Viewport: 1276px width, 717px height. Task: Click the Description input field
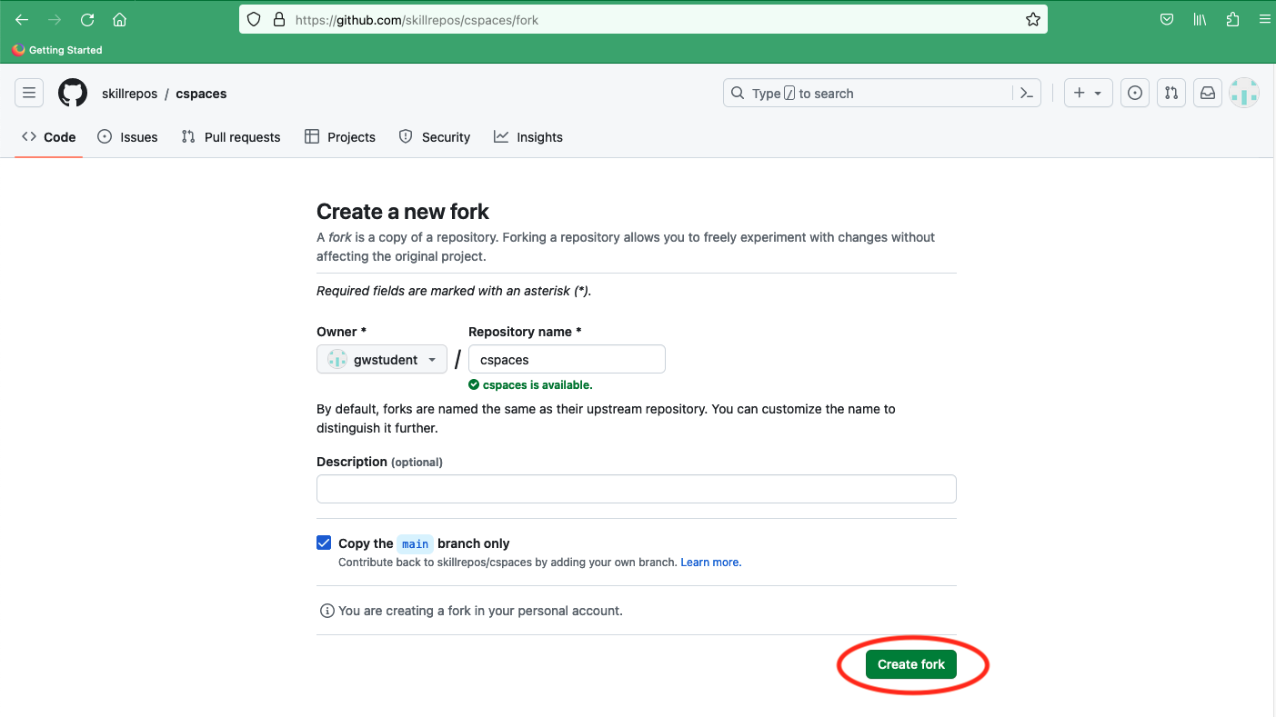pos(636,489)
